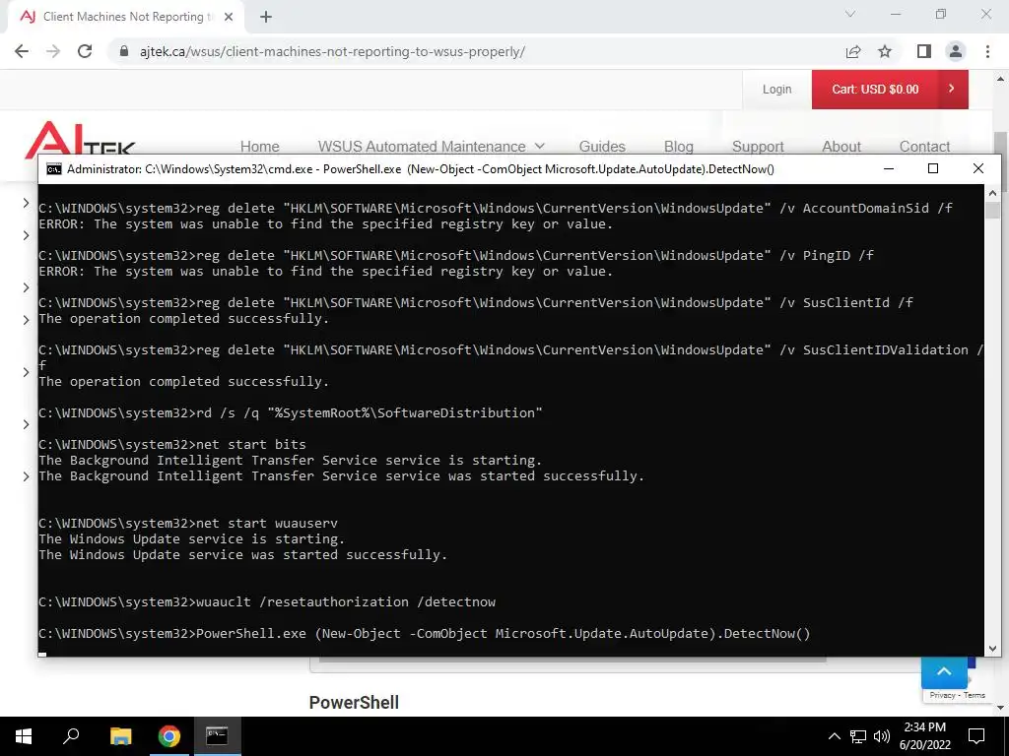Image resolution: width=1009 pixels, height=756 pixels.
Task: Click the rd /s /q SoftwareDistribution line
Action: [x=291, y=412]
